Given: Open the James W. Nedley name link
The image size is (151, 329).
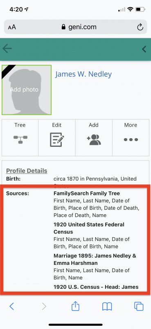Looking at the screenshot, I should pyautogui.click(x=83, y=74).
